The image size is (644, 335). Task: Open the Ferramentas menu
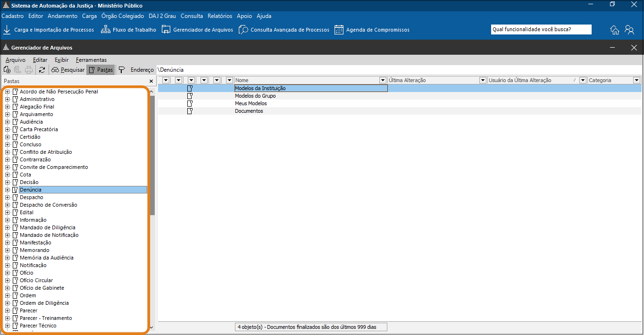pos(92,60)
